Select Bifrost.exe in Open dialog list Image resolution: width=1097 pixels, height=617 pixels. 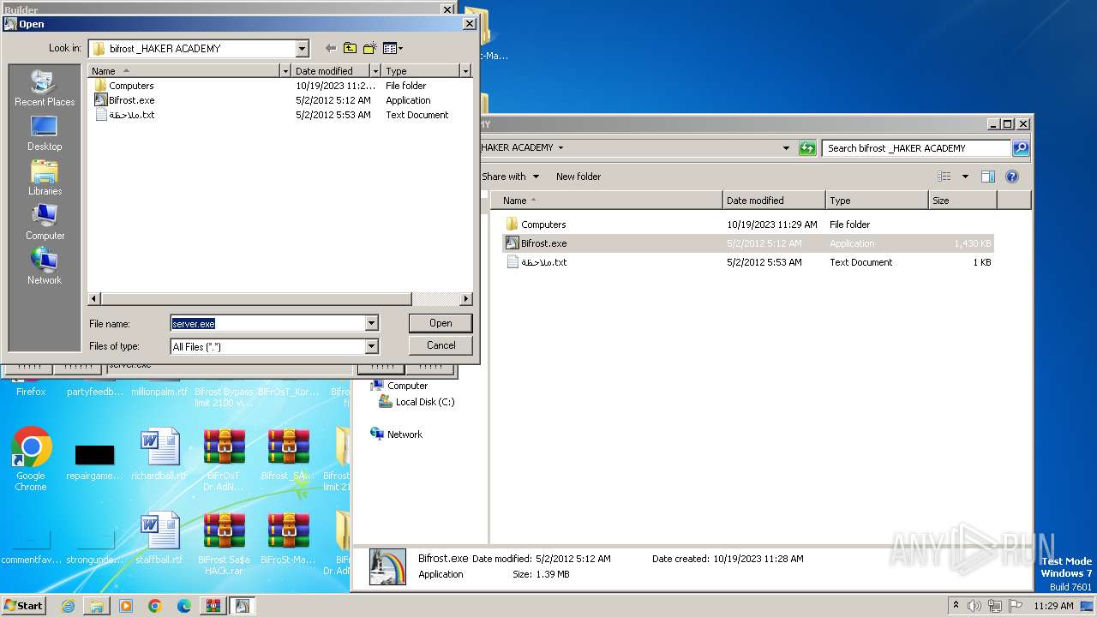123,100
